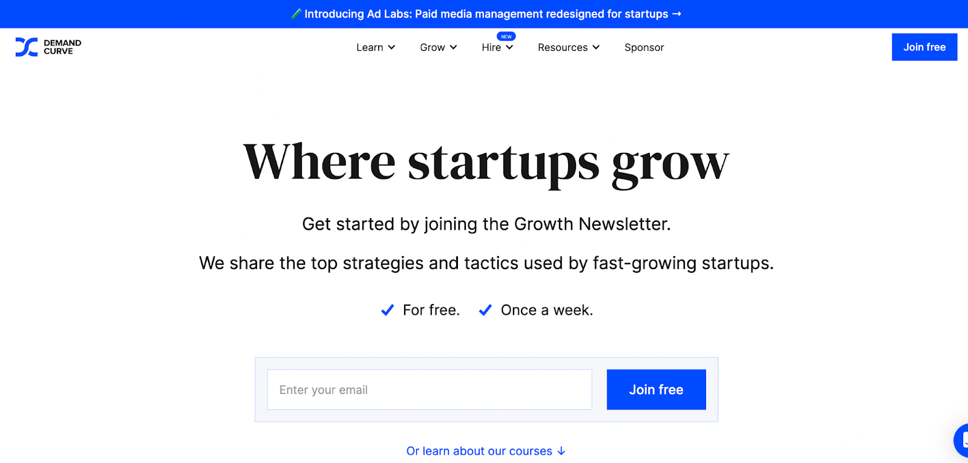Click the blue checkmark beside For free

387,310
